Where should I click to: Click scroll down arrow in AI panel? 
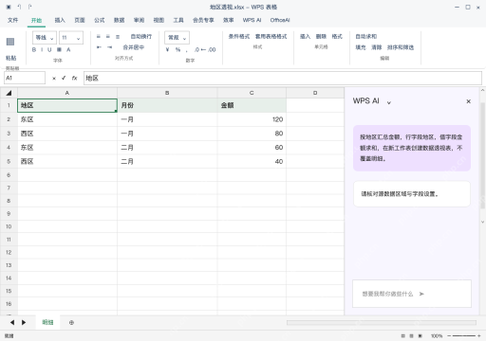pos(483,222)
